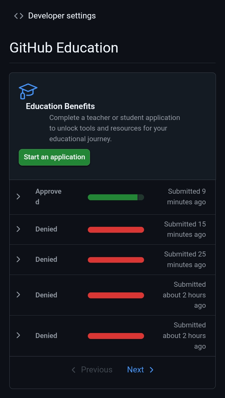The width and height of the screenshot is (225, 398).
Task: Click the Submitted 9 minutes ago timestamp
Action: [x=186, y=197]
